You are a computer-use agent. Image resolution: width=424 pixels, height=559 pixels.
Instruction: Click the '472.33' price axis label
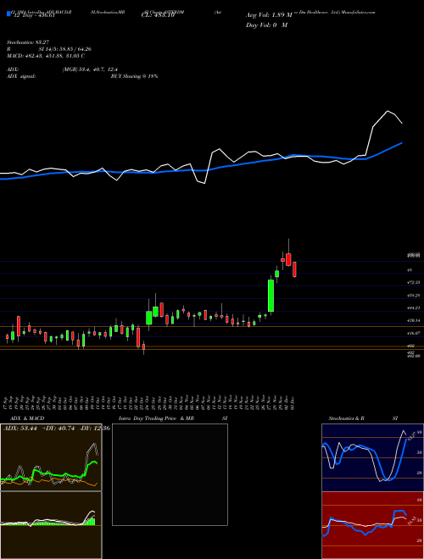coord(415,282)
